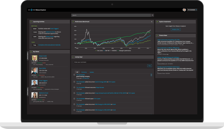Switch to the Comments tab
Viewport: 224px width, 129px height.
[84, 72]
